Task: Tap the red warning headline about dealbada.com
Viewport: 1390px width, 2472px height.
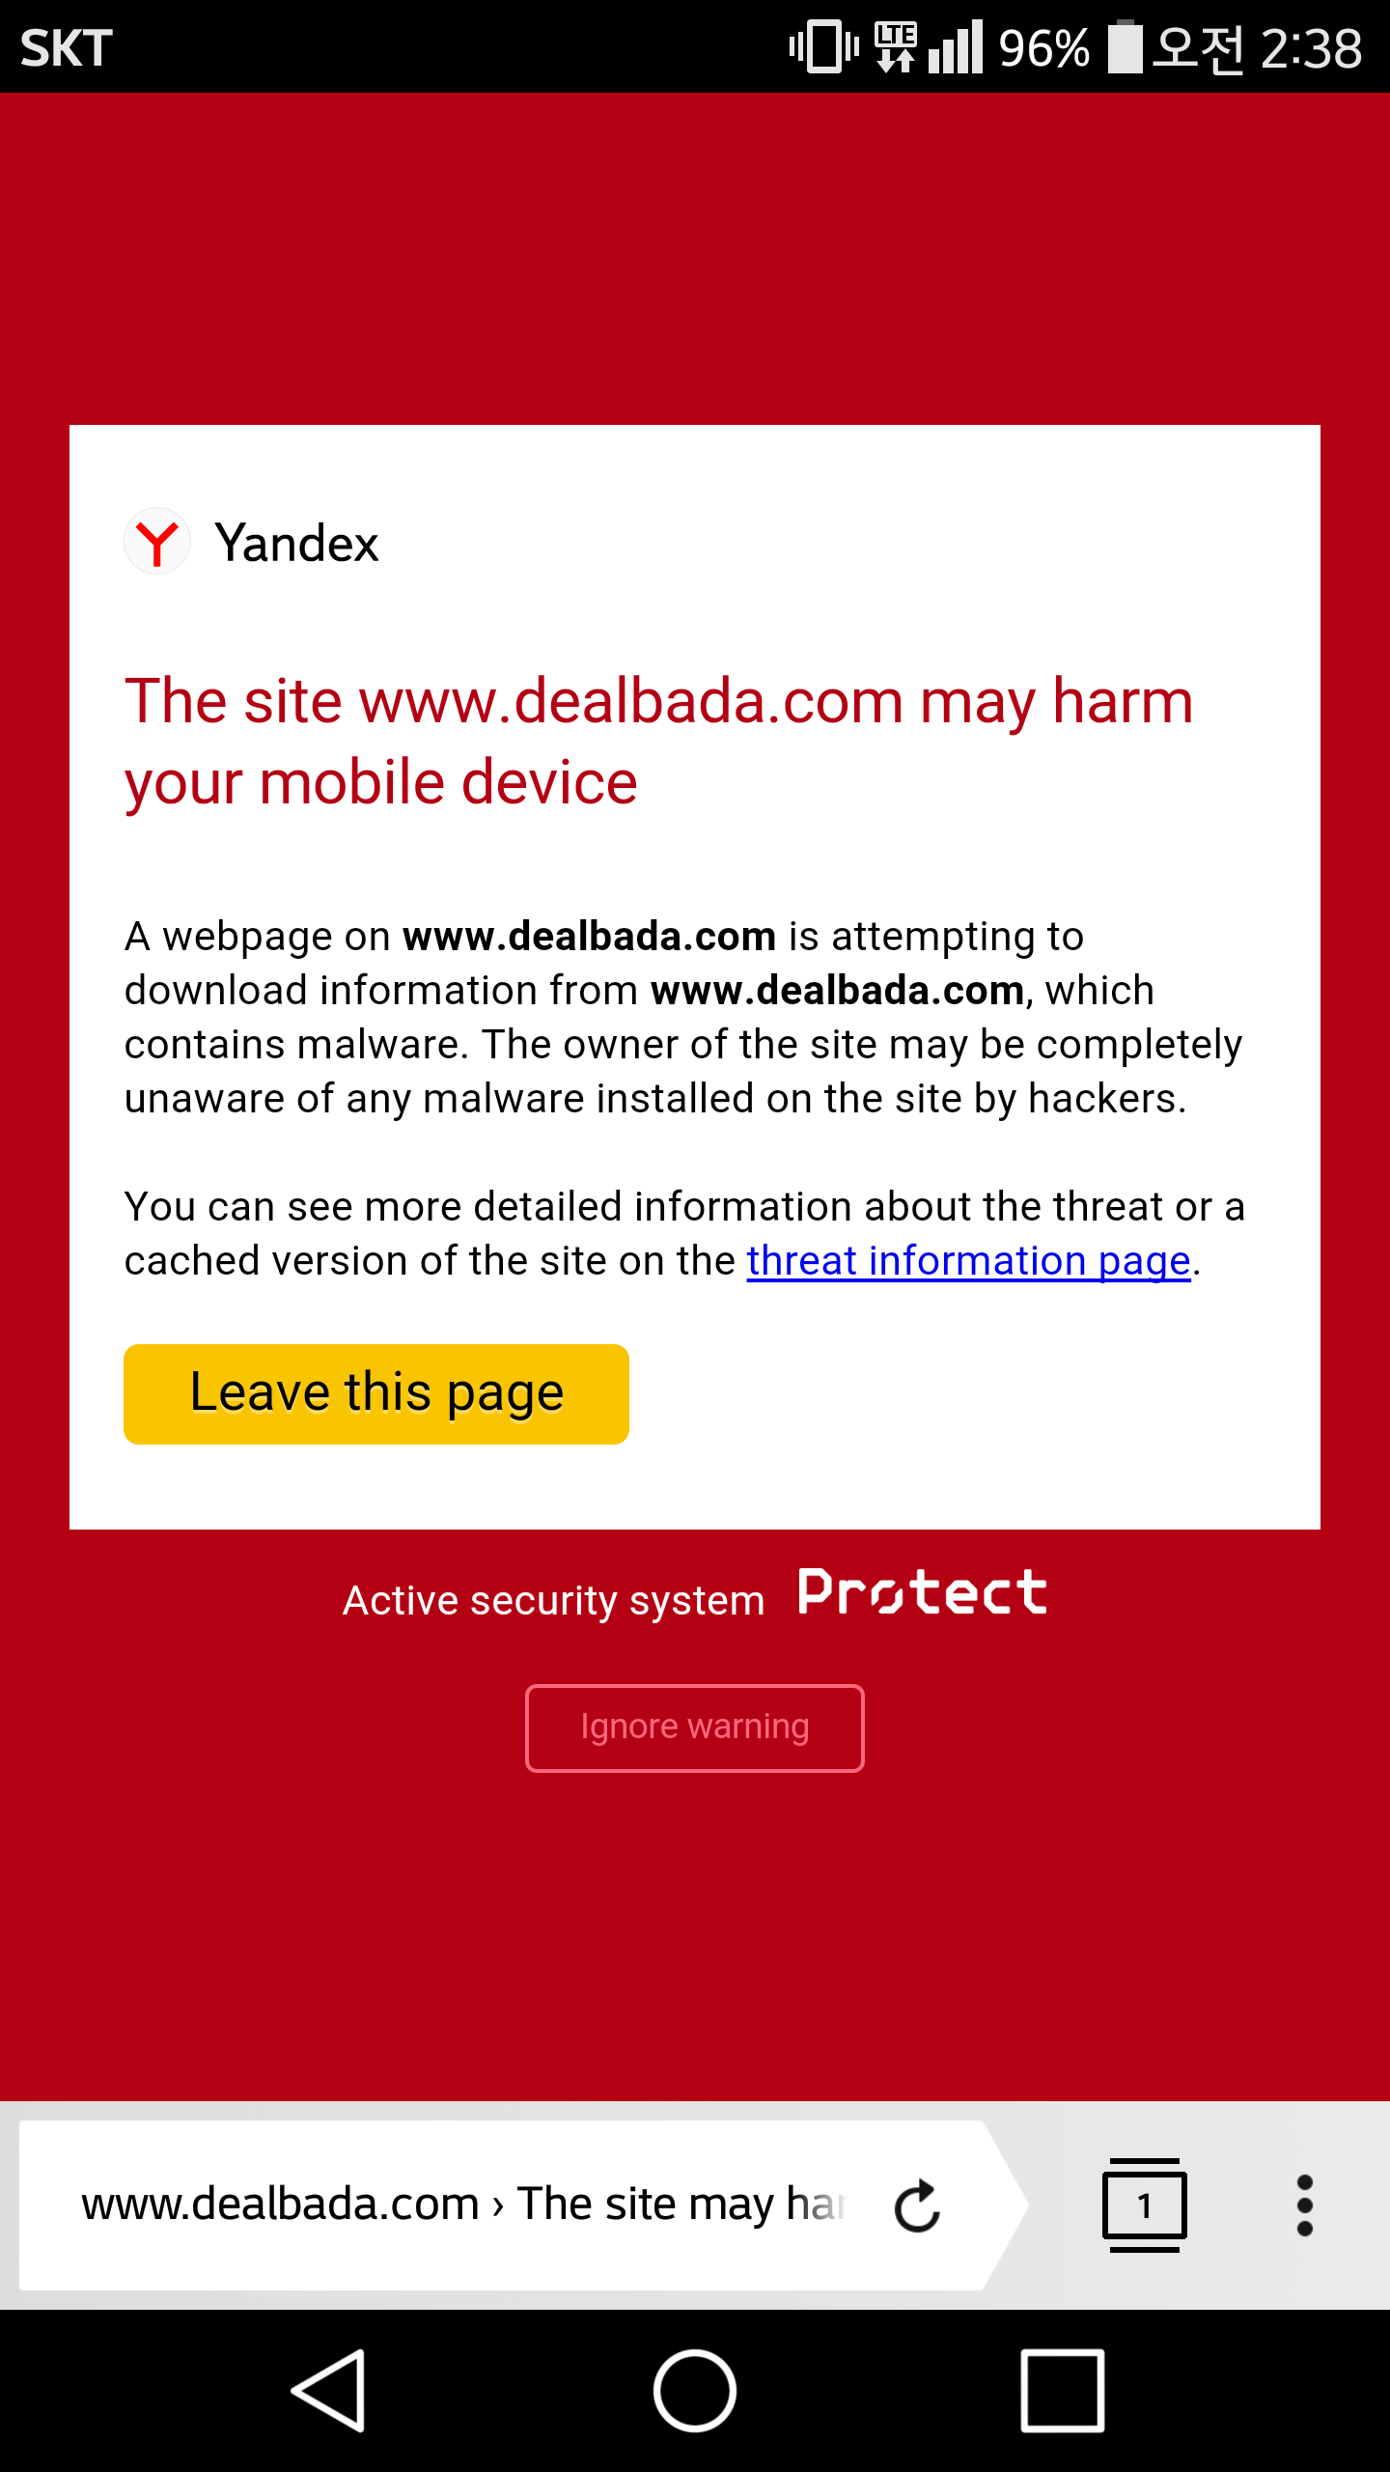Action: pyautogui.click(x=658, y=741)
